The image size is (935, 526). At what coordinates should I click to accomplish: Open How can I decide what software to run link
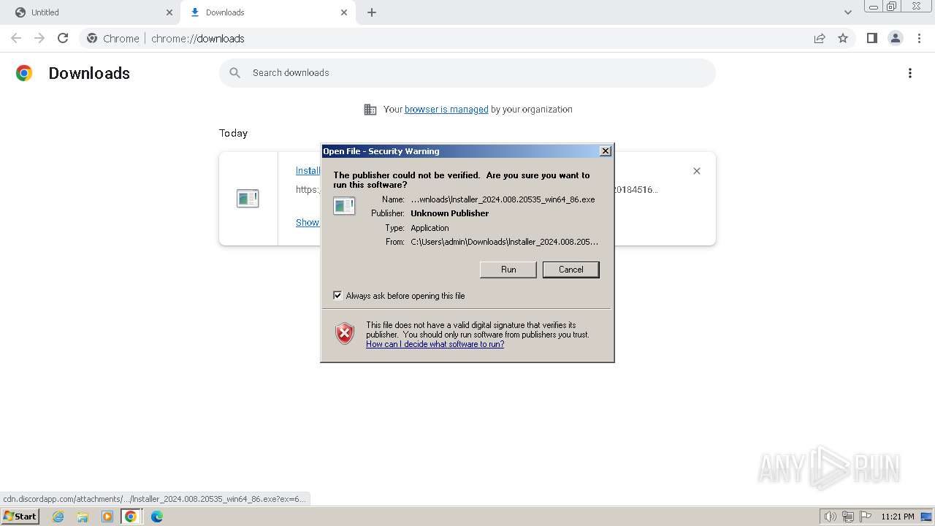(435, 344)
